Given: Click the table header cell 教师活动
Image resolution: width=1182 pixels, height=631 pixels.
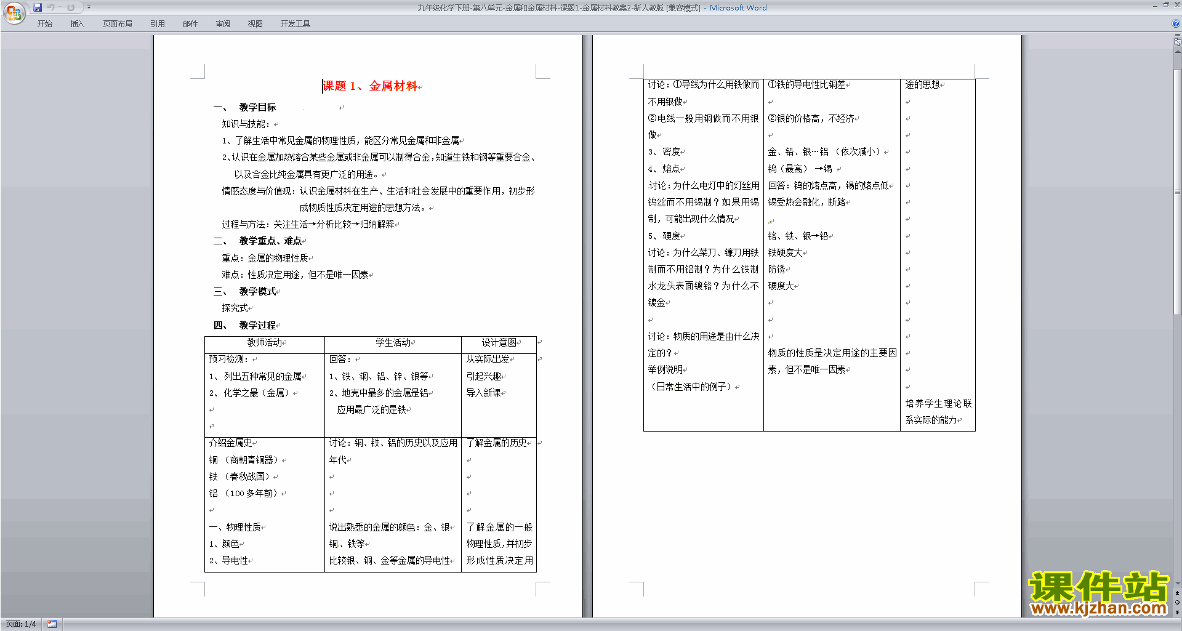Looking at the screenshot, I should (x=265, y=342).
